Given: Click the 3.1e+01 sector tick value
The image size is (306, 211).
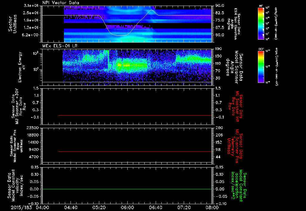Looking at the screenshot, I should coord(31,6).
